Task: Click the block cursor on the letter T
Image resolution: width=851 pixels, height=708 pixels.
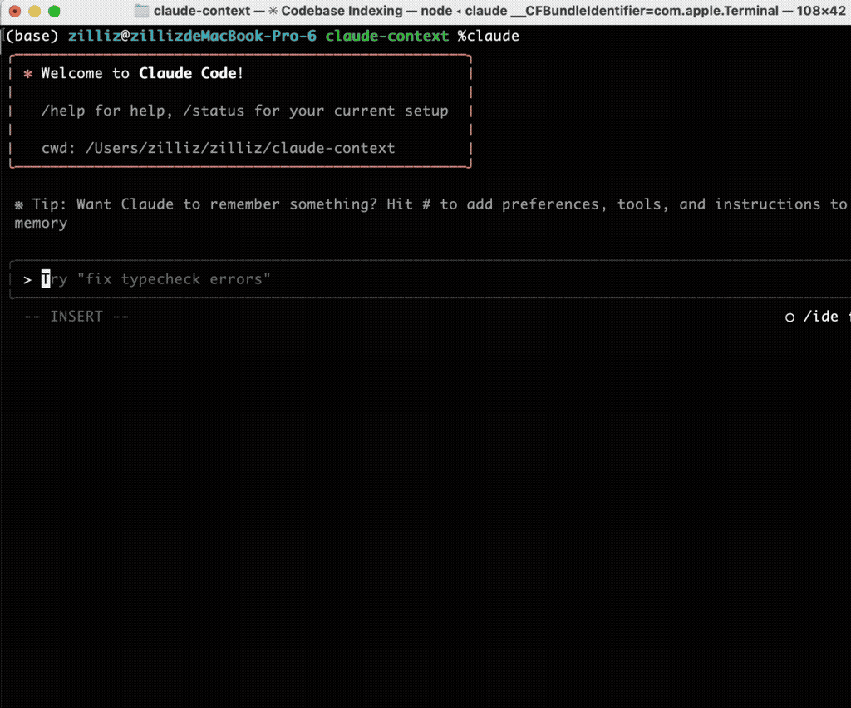Action: point(46,279)
